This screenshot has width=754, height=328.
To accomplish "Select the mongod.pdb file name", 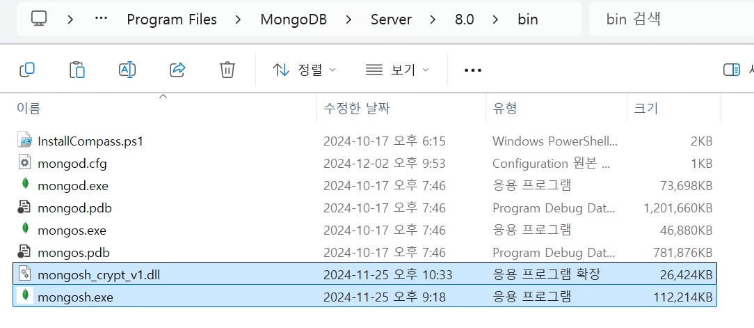I will (74, 208).
